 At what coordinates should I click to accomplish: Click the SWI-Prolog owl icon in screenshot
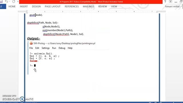(31, 43)
